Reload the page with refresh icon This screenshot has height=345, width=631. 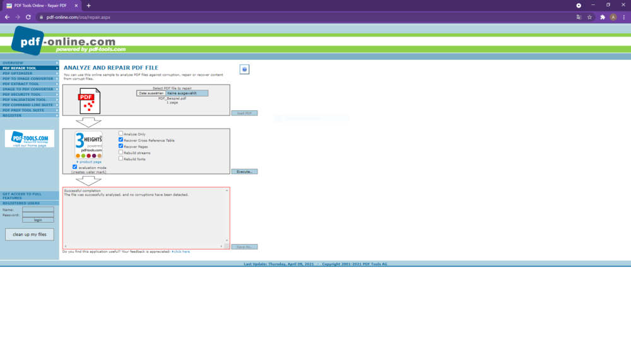click(28, 17)
